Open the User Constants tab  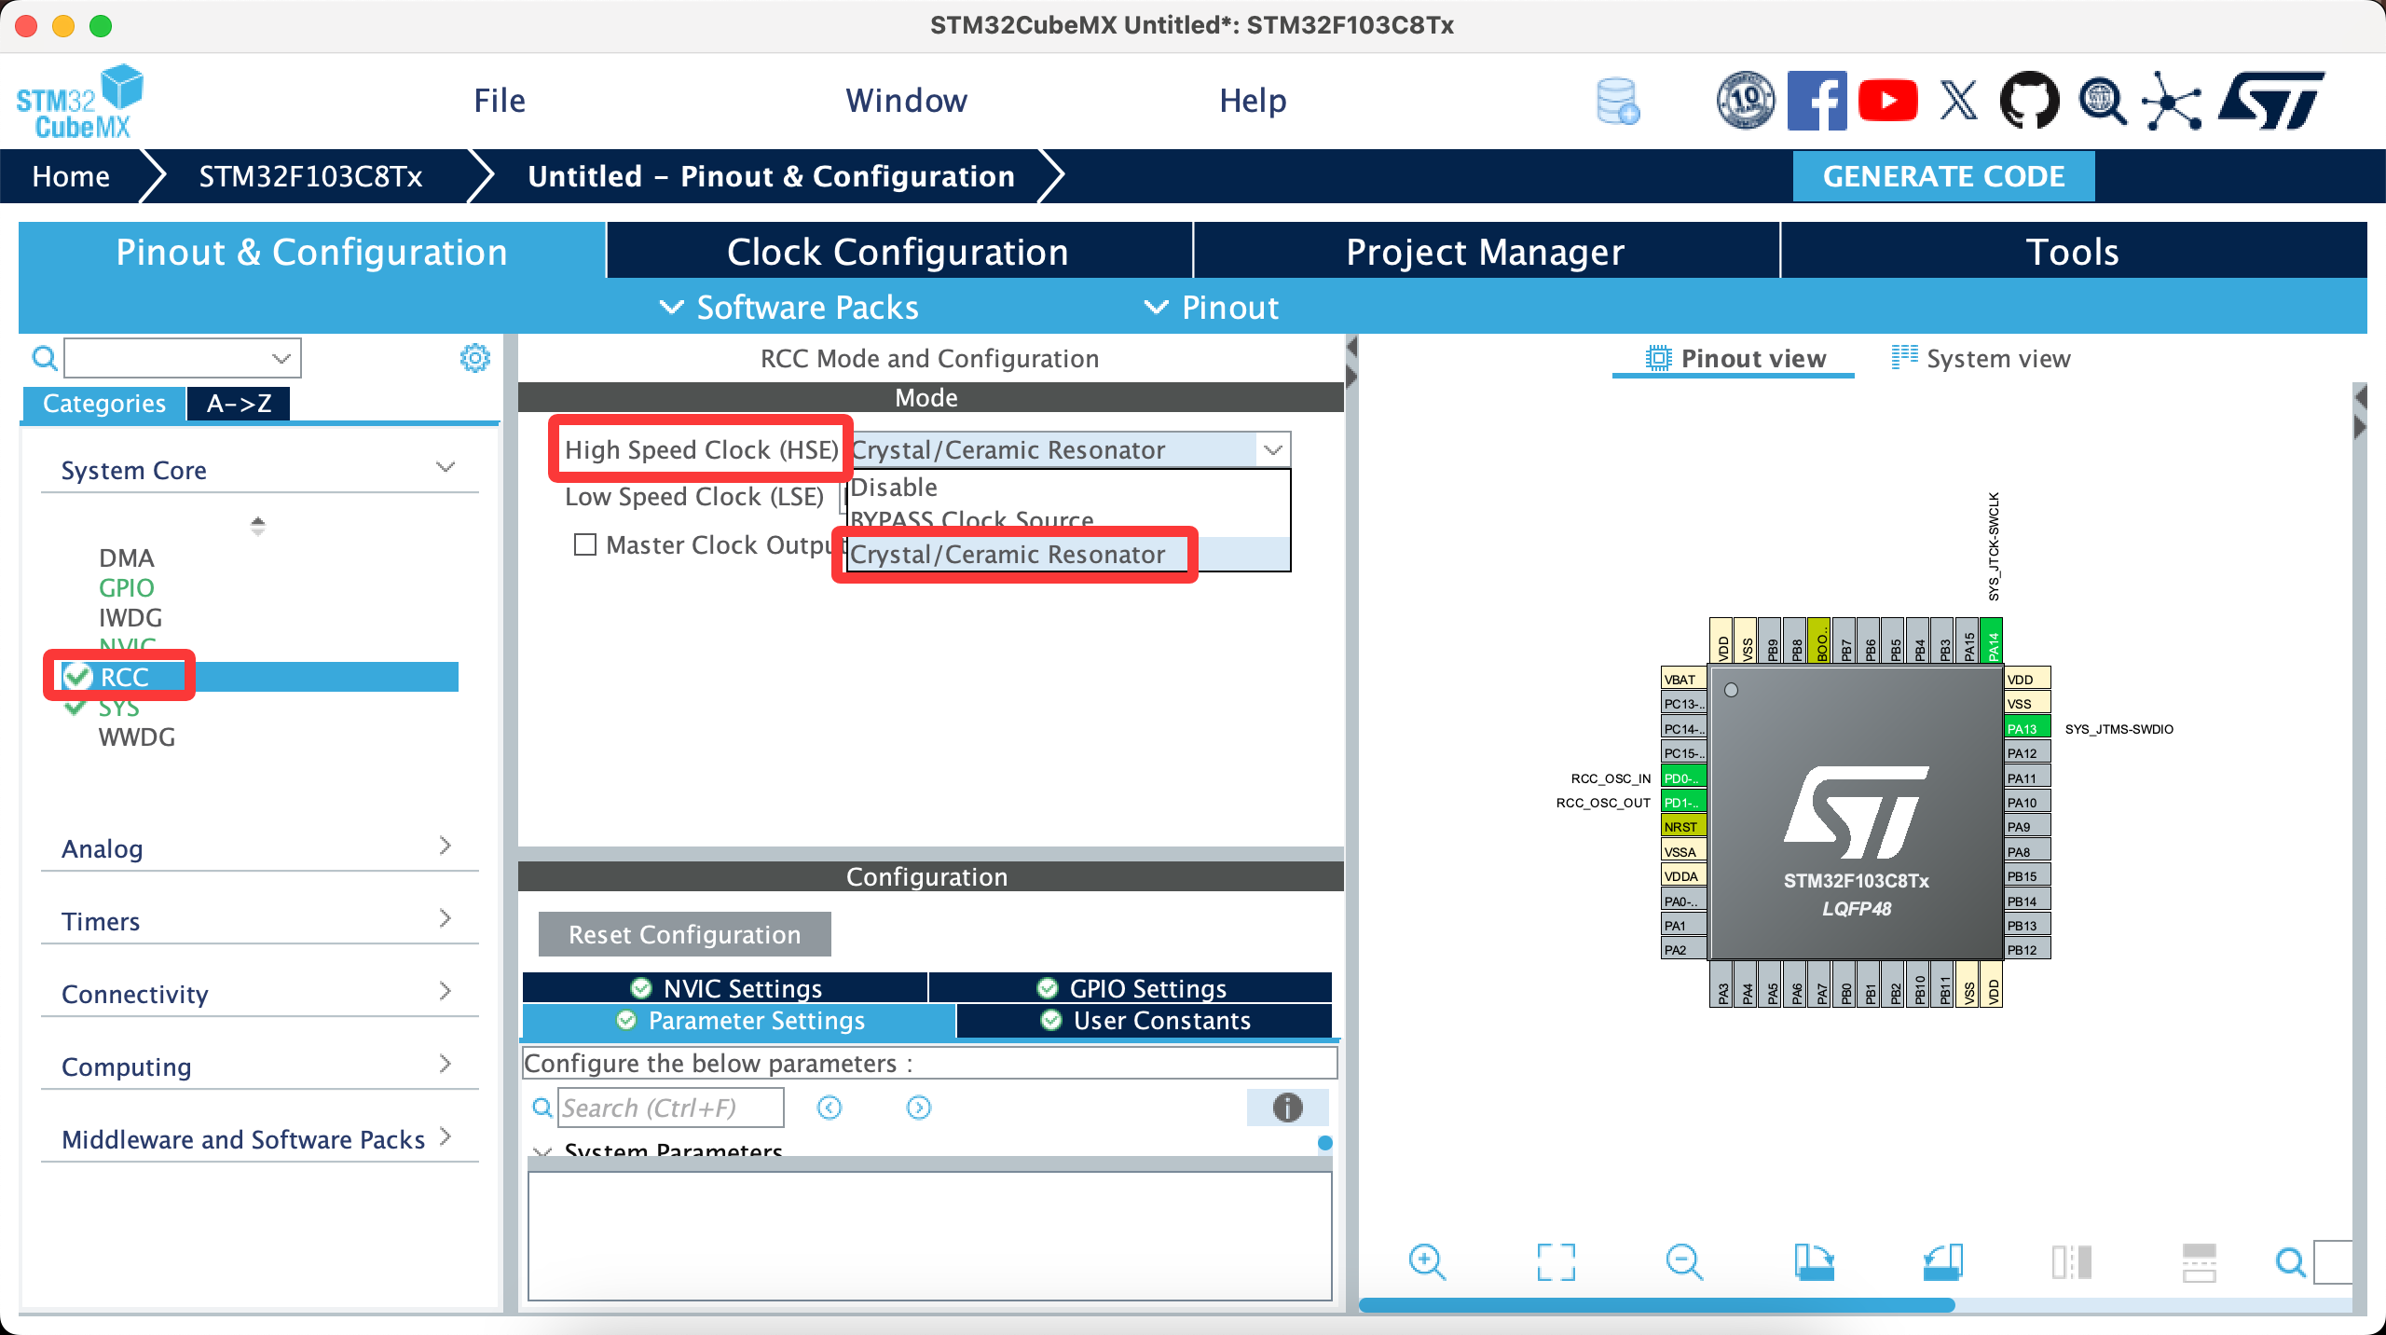tap(1145, 1020)
